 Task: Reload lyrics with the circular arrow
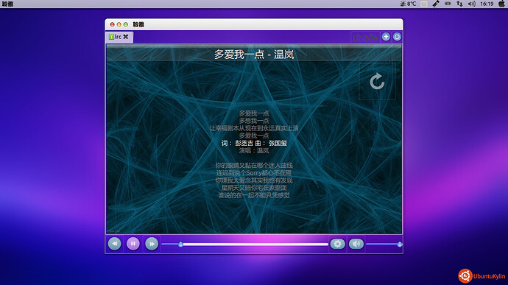click(377, 82)
